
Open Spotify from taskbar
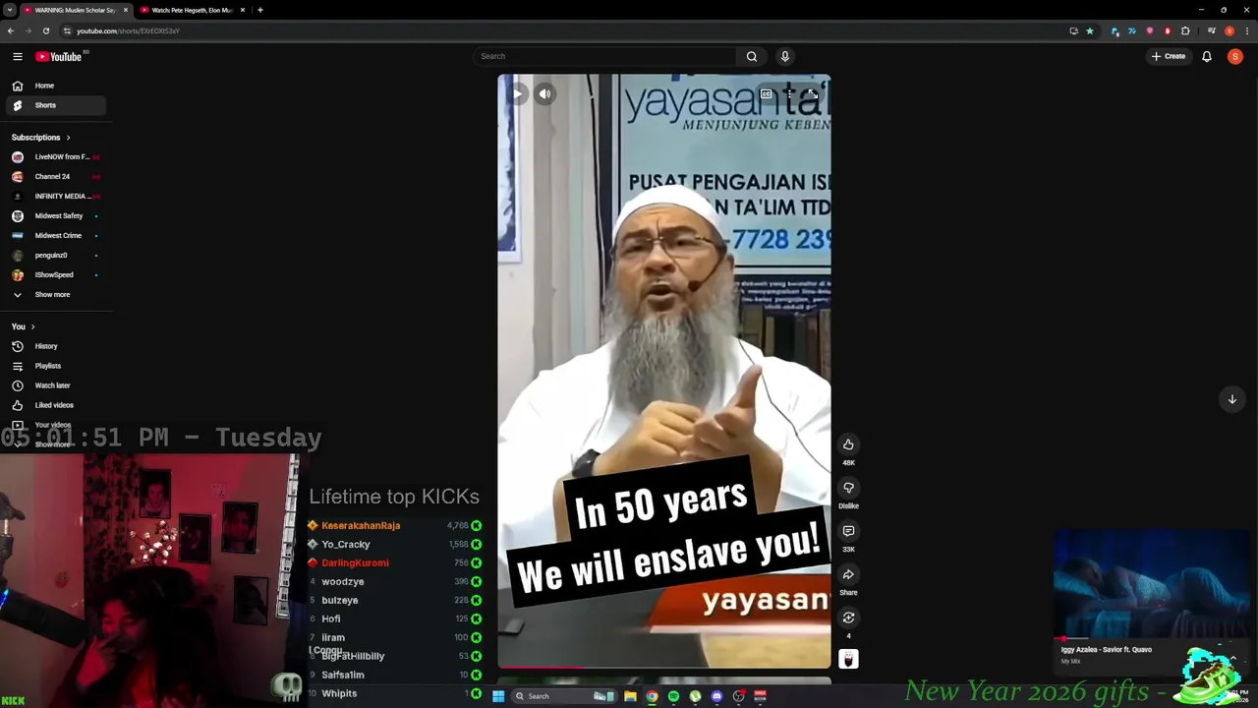(673, 696)
